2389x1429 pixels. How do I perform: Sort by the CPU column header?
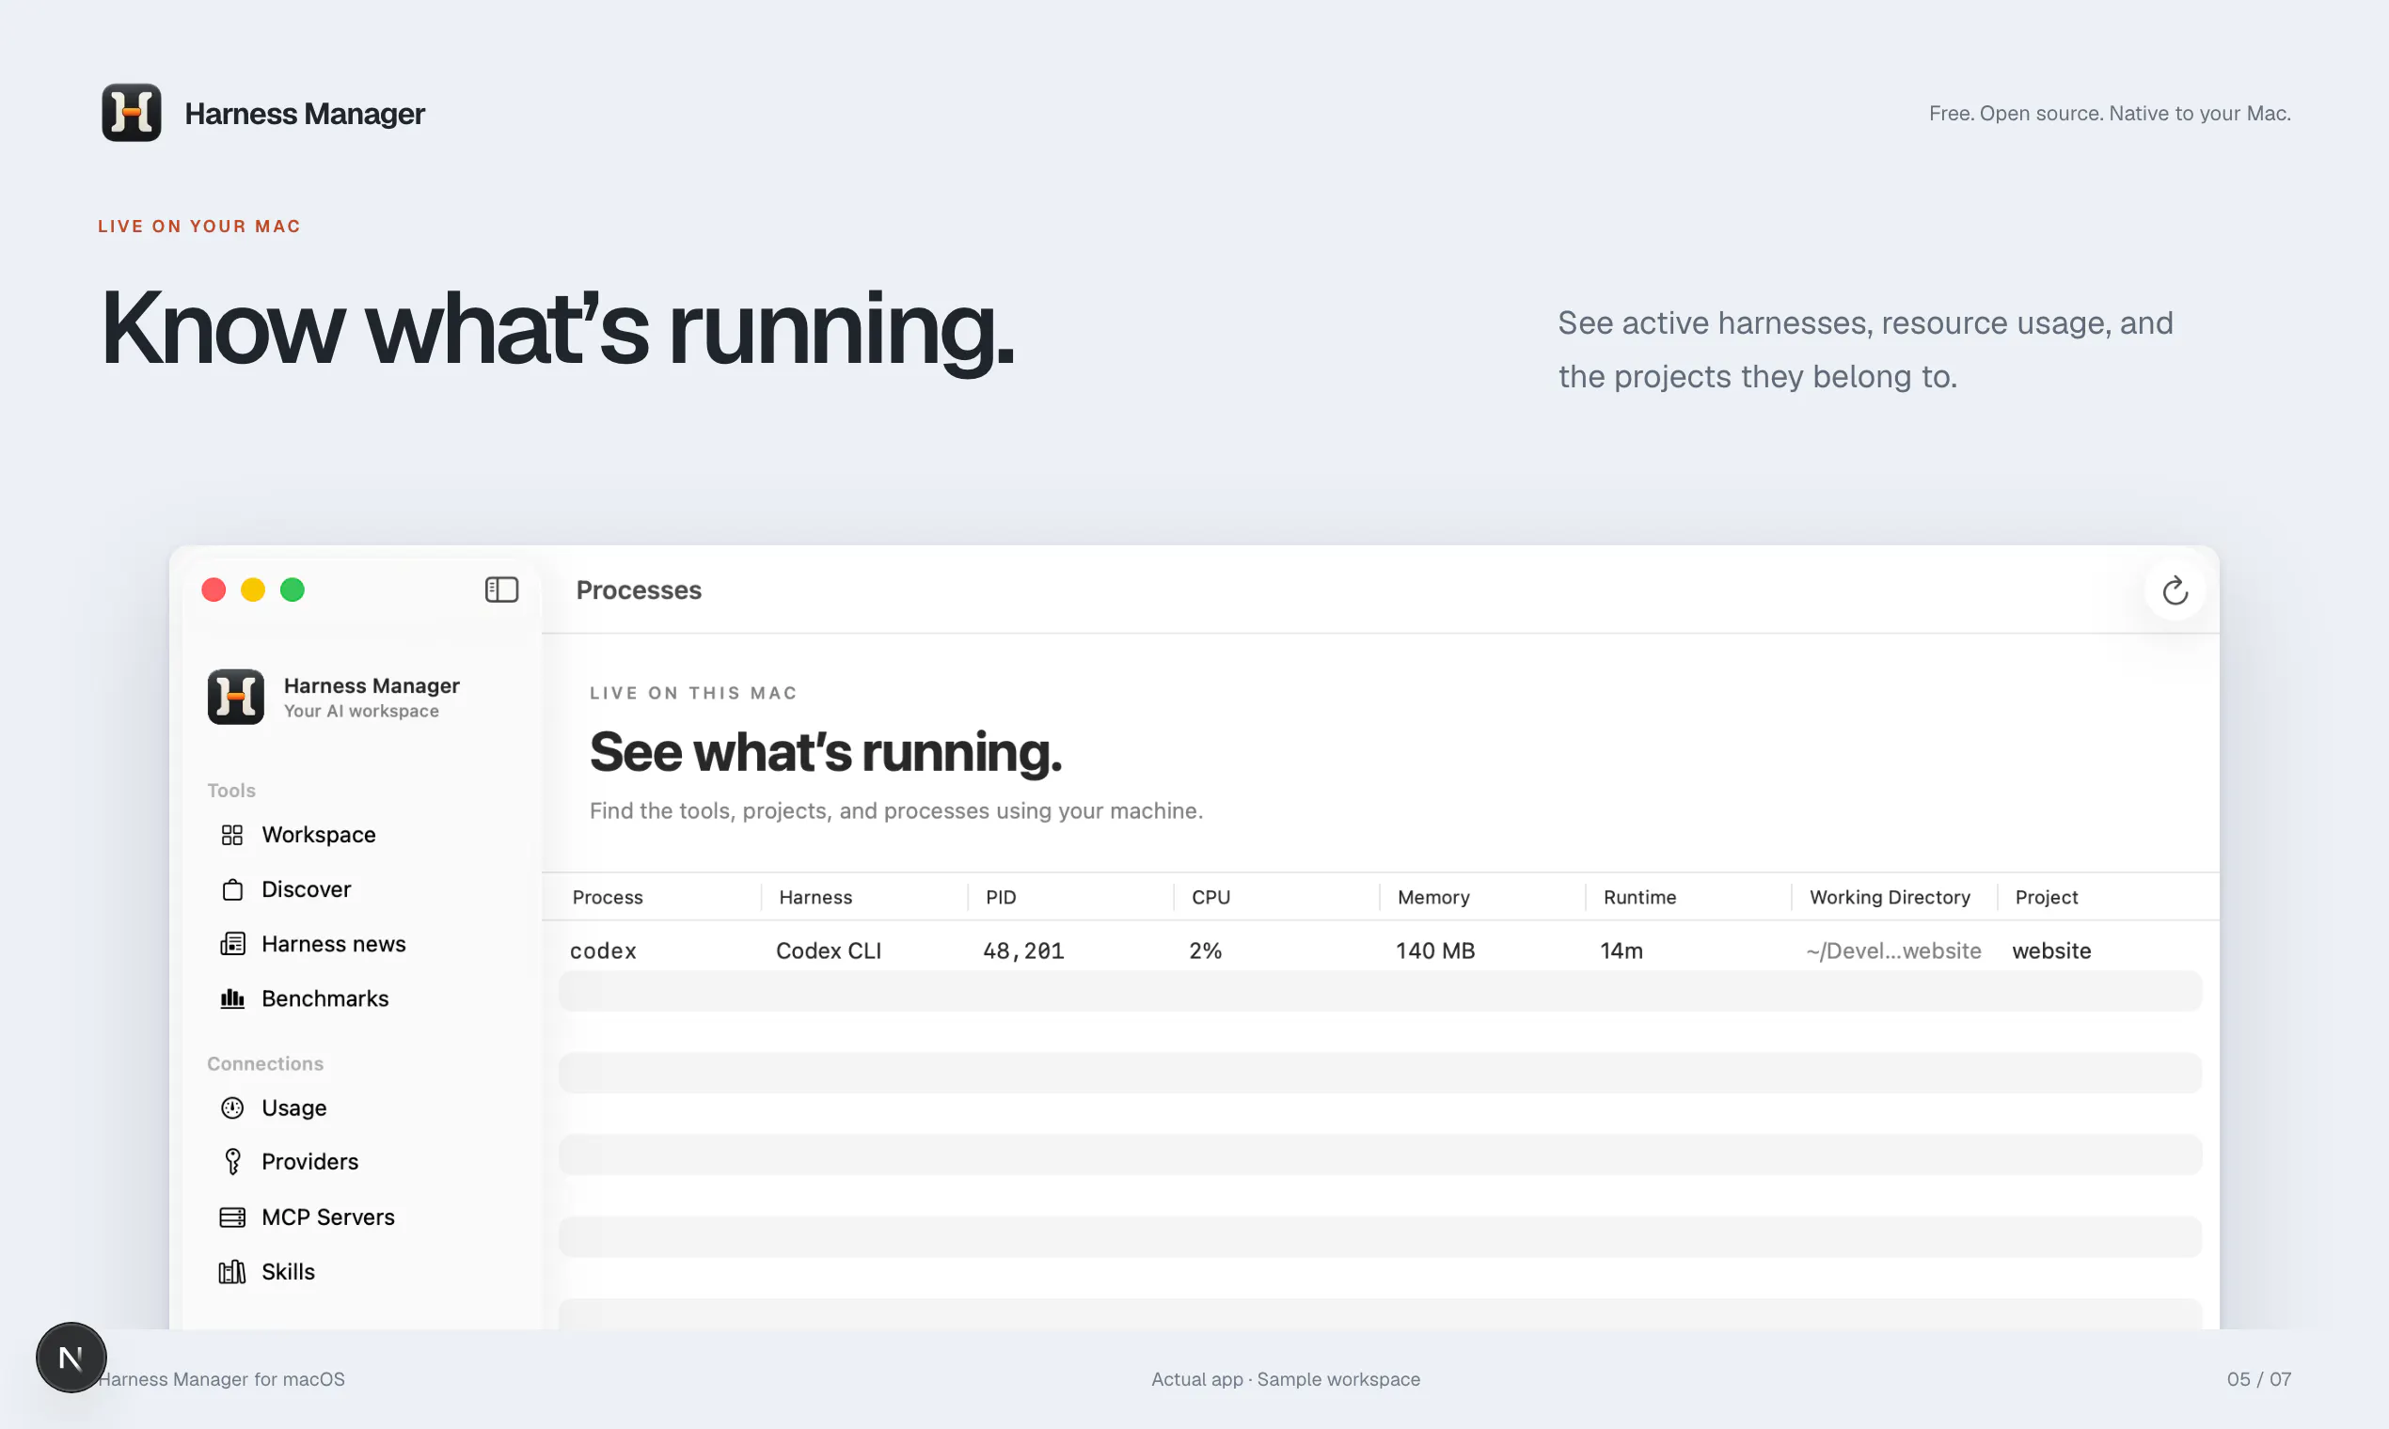tap(1210, 898)
